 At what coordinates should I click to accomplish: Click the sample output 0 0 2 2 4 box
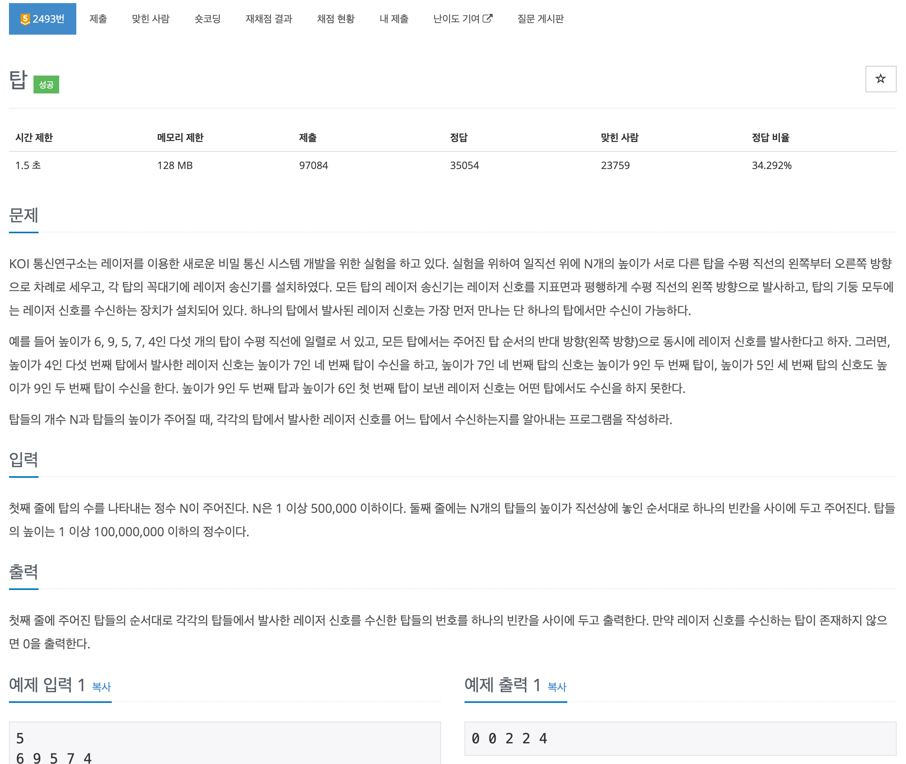[679, 738]
